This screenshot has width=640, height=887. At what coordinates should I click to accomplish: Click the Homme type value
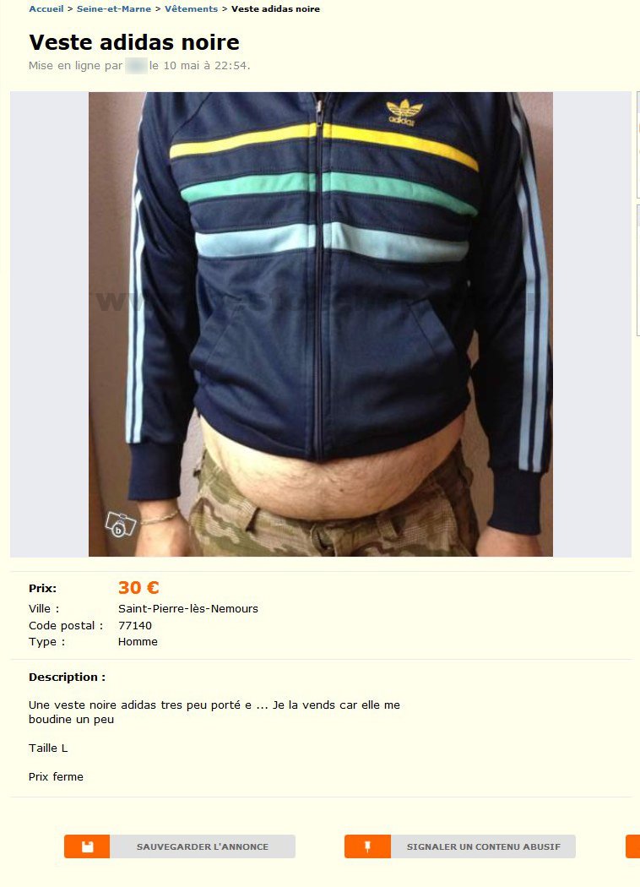coord(138,641)
